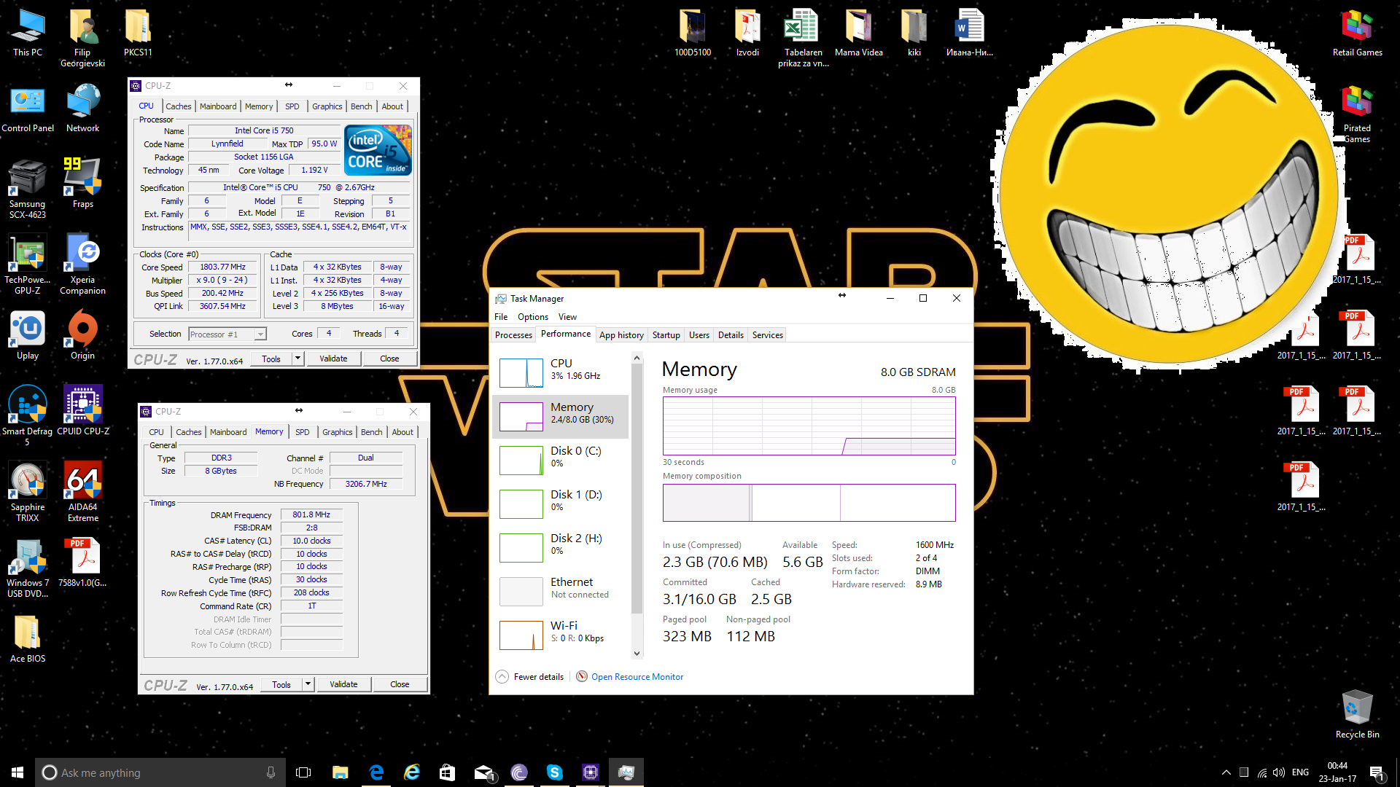Screen dimensions: 1400x787
Task: Open the Services tab in Task Manager
Action: (x=768, y=335)
